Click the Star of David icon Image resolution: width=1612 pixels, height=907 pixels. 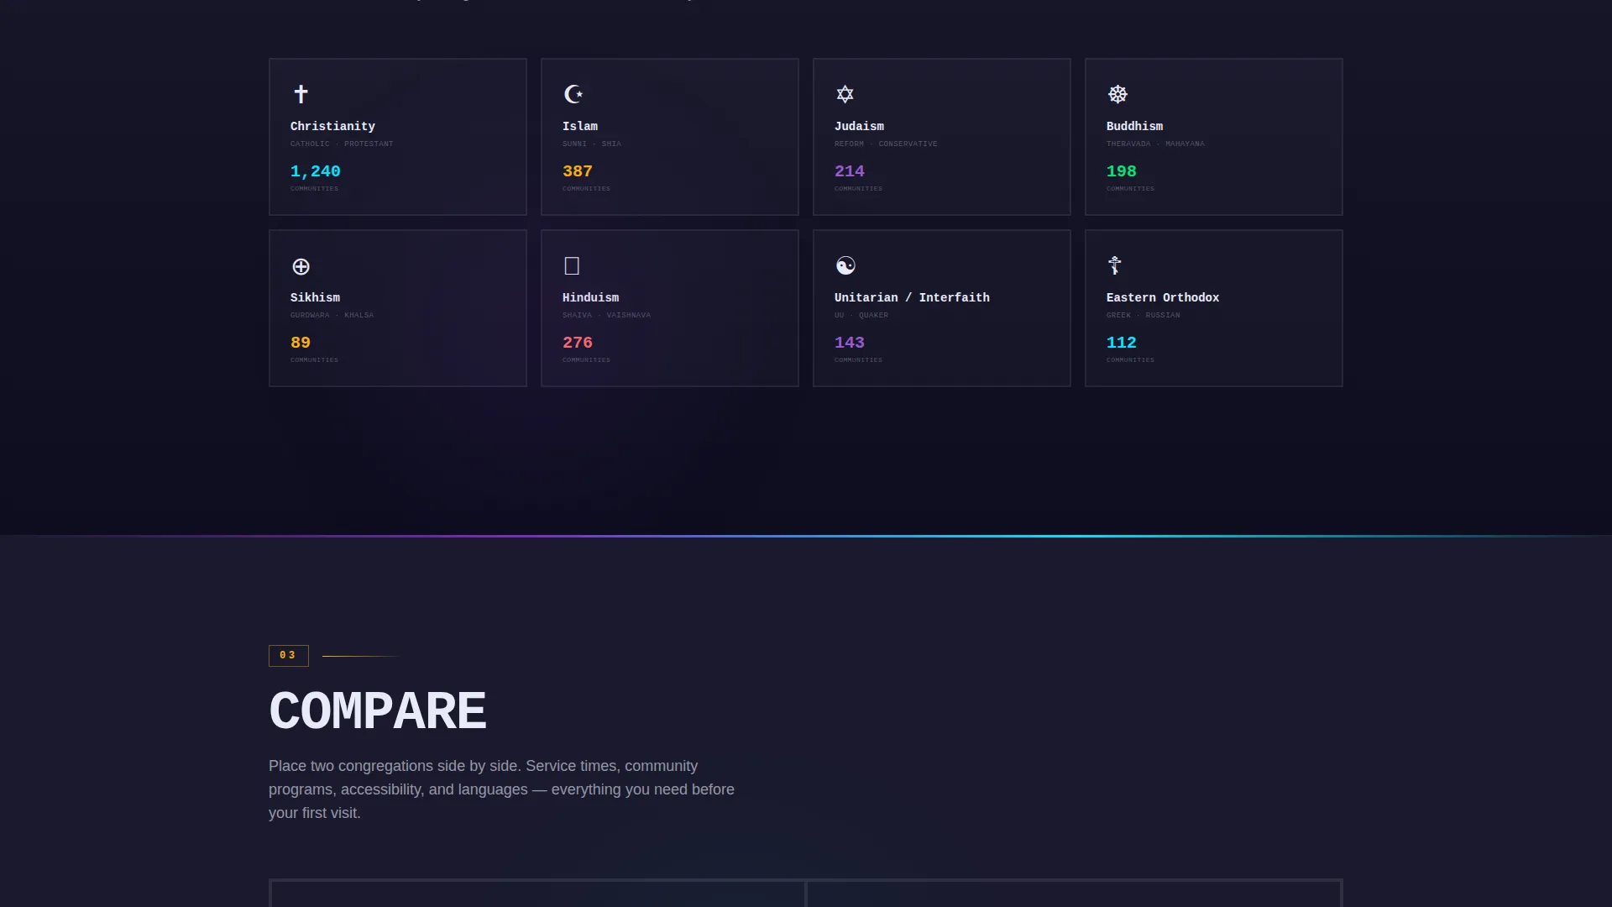(x=845, y=94)
